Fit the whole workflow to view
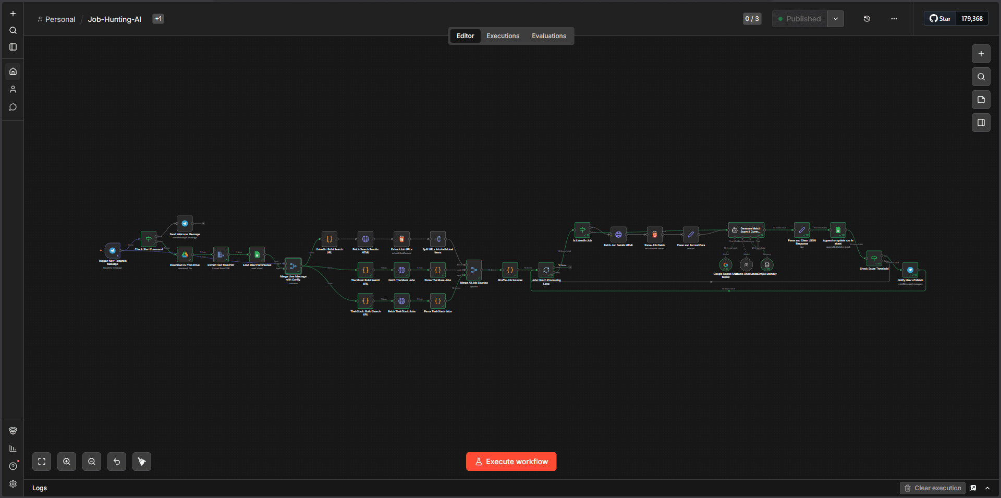Screen dimensions: 1001x498 tap(42, 461)
